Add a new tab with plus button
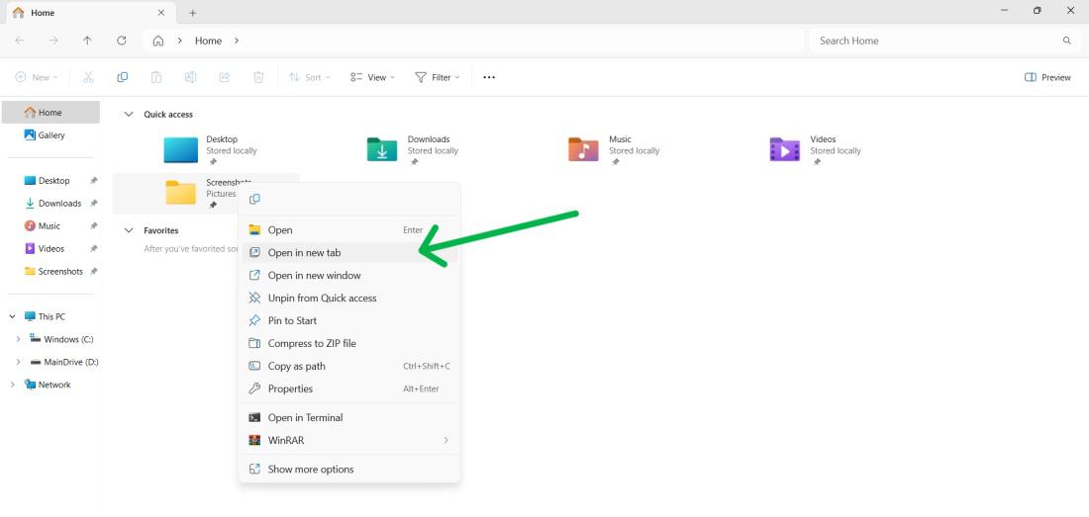Image resolution: width=1089 pixels, height=517 pixels. 192,13
